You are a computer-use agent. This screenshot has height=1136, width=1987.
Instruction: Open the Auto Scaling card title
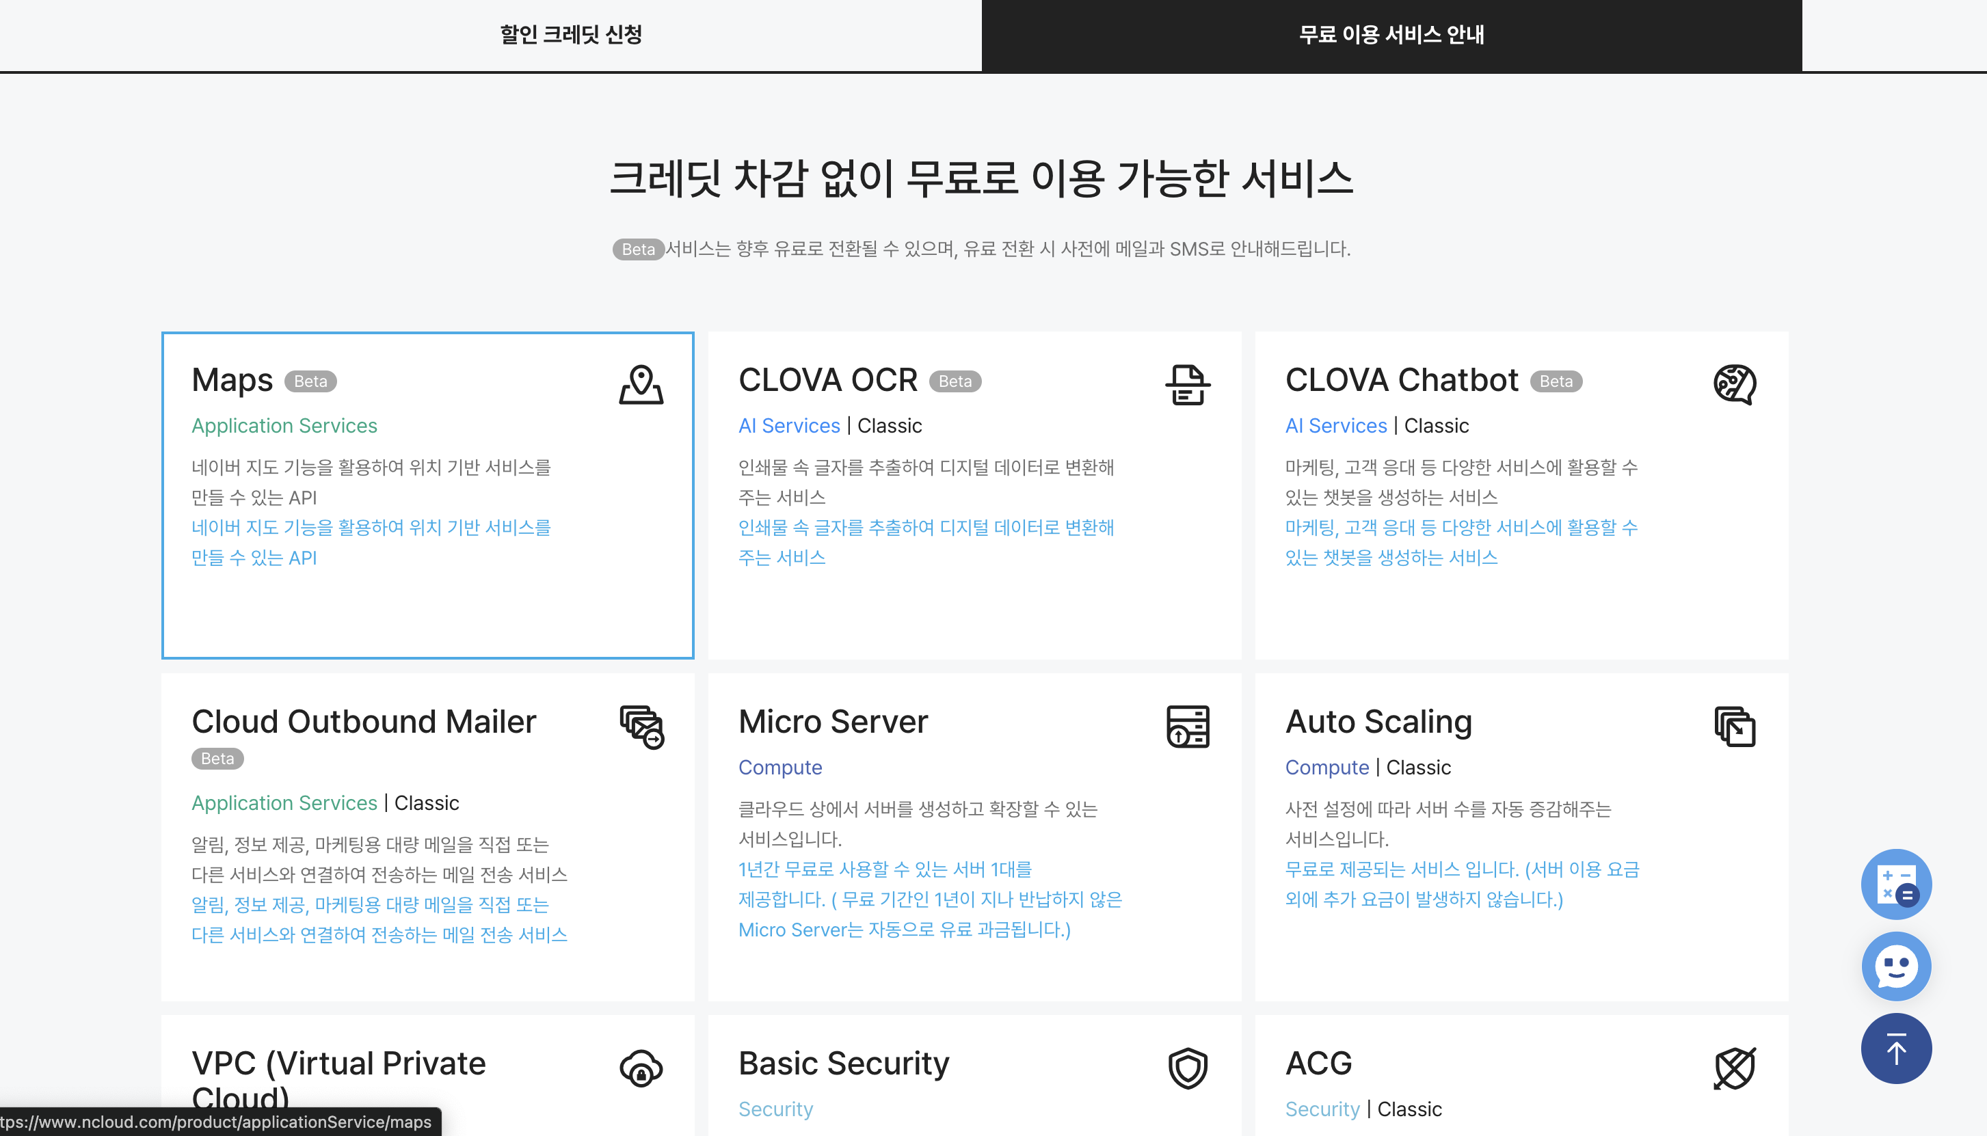pyautogui.click(x=1378, y=722)
